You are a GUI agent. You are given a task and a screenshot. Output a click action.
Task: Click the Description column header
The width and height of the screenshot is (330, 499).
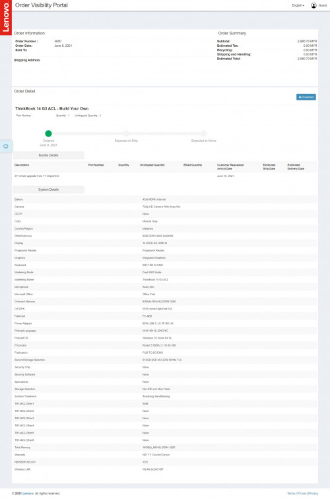click(22, 165)
